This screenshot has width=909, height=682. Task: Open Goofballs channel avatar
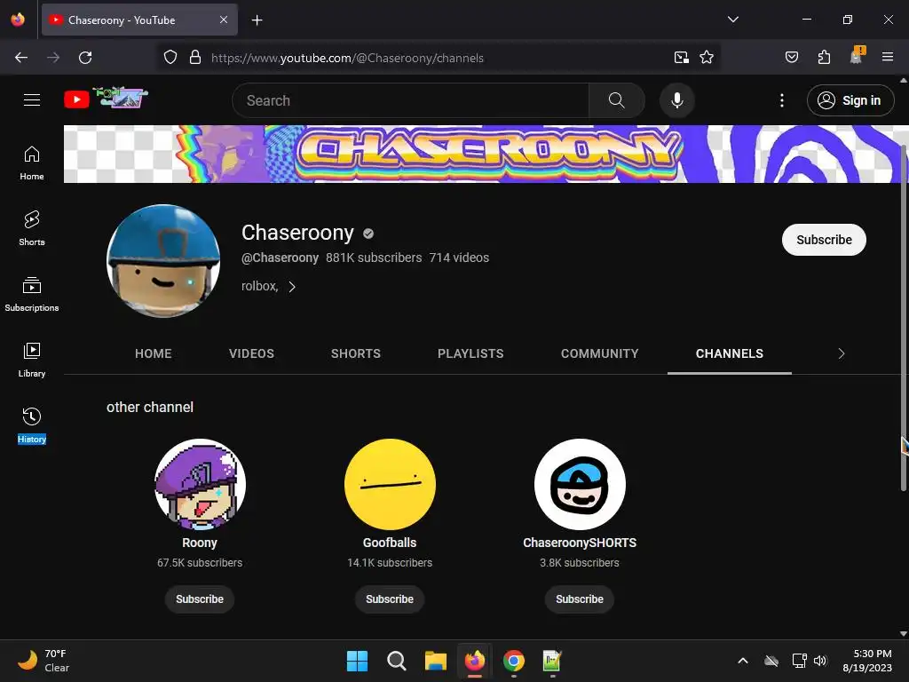(x=390, y=484)
